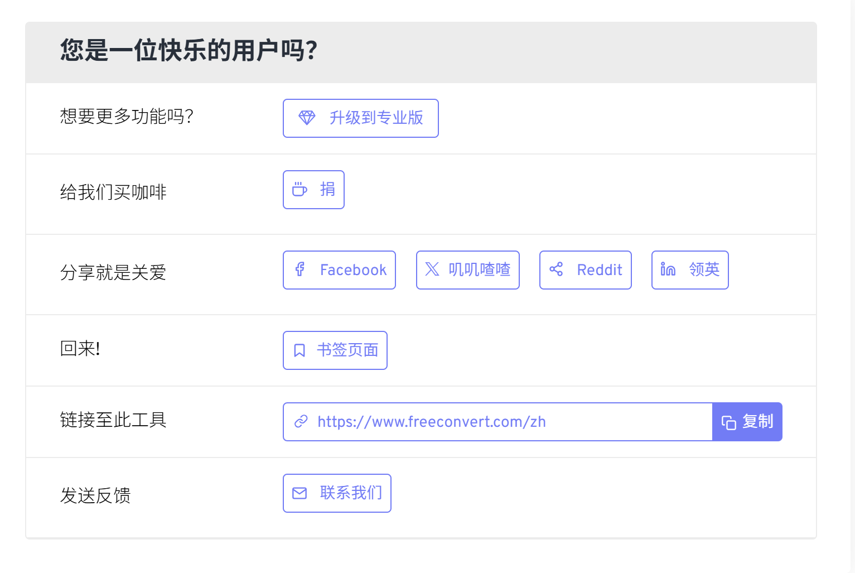Viewport: 855px width, 573px height.
Task: Open the 联系我们 contact us button
Action: (337, 493)
